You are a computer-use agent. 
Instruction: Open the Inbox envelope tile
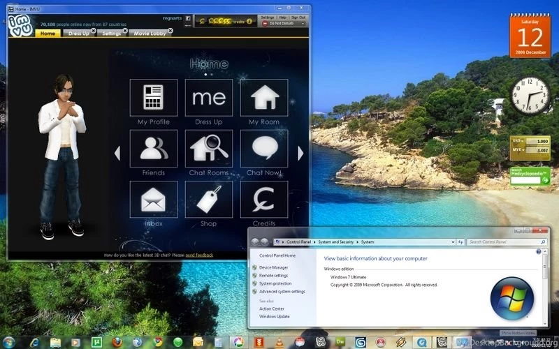tap(153, 200)
